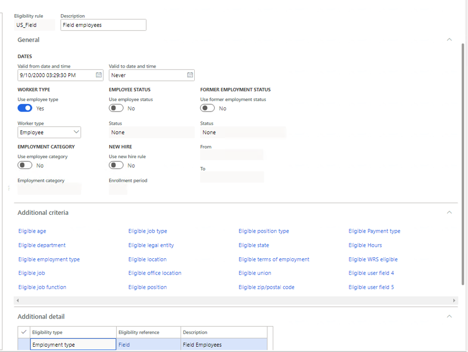This screenshot has height=352, width=468.
Task: Open the calendar picker for Valid from date
Action: [x=98, y=75]
